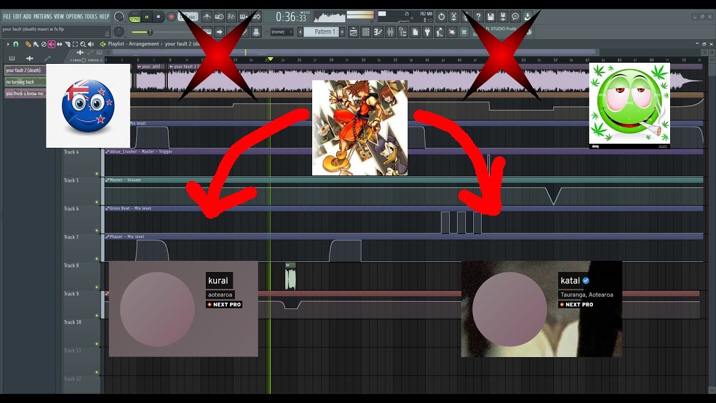Screen dimensions: 716x403
Task: Select the playlist Paint brush tool
Action: click(x=36, y=44)
